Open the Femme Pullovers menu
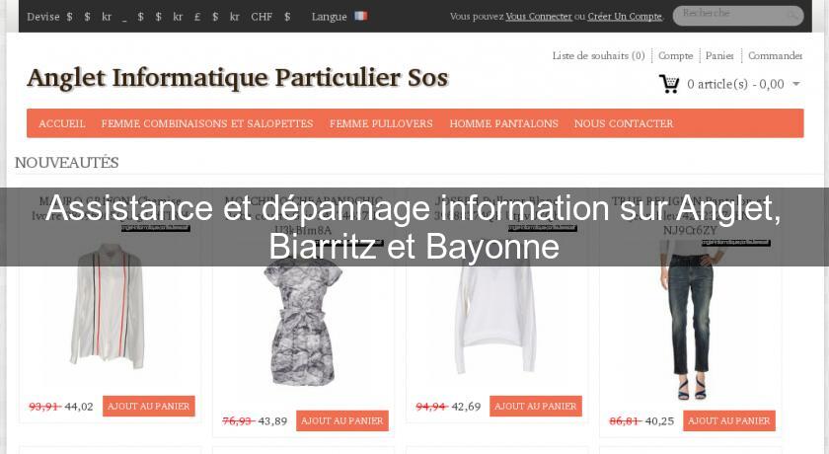The image size is (829, 454). [x=381, y=123]
